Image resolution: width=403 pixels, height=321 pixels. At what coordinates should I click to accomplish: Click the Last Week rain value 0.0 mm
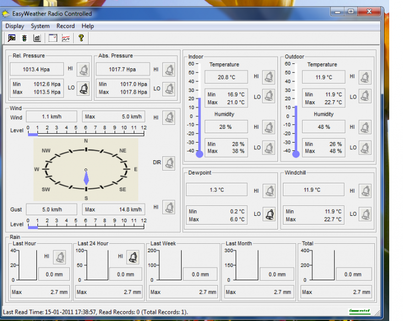200,274
